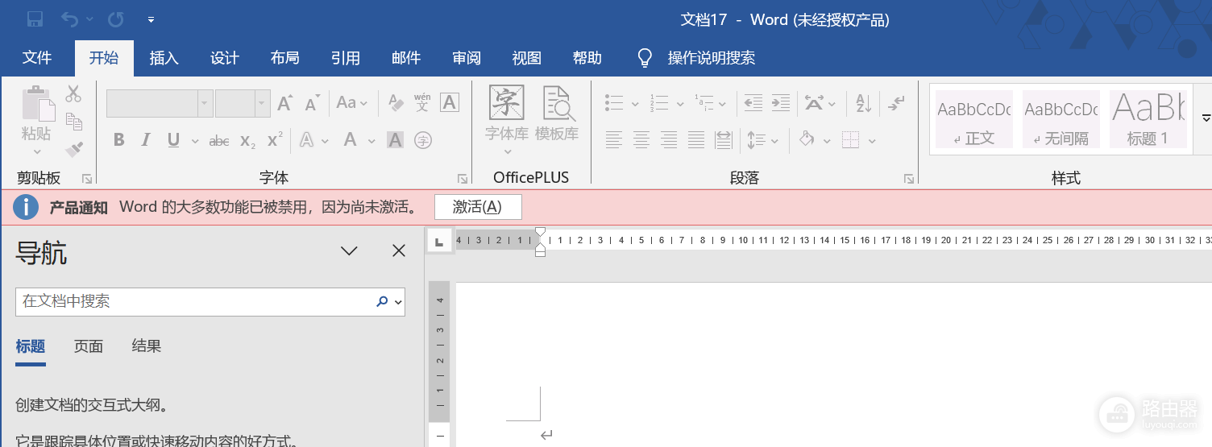Image resolution: width=1212 pixels, height=447 pixels.
Task: Open the borders dropdown arrow
Action: (x=872, y=141)
